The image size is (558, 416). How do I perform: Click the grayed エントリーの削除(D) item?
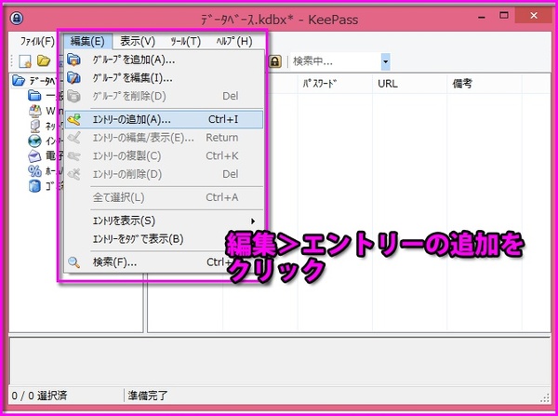(164, 174)
